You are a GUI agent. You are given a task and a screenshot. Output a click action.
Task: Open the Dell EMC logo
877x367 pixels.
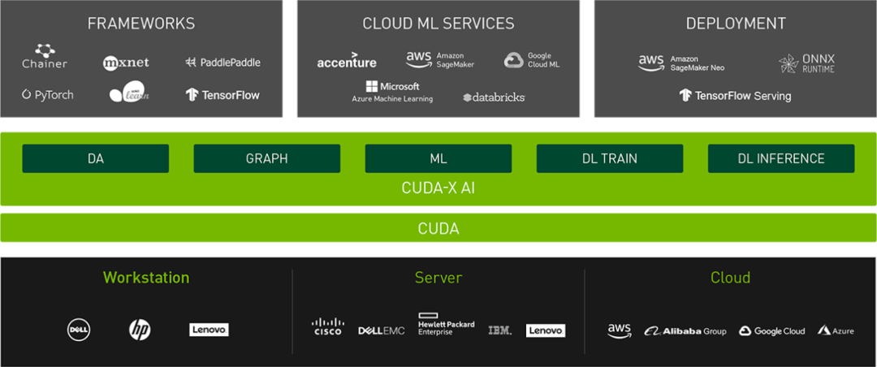click(x=382, y=330)
